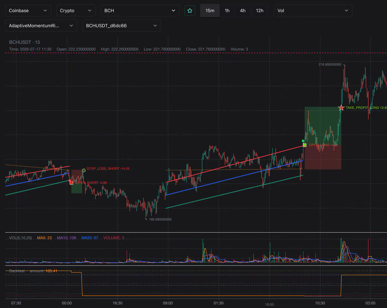The height and width of the screenshot is (308, 387).
Task: Click the STOP_LOSS_SHORT circle marker
Action: point(84,170)
